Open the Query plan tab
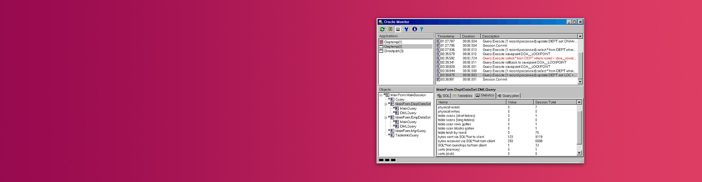The width and height of the screenshot is (702, 182). click(508, 96)
